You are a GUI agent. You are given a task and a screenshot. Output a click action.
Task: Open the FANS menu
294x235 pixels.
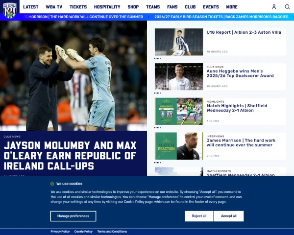pos(172,7)
